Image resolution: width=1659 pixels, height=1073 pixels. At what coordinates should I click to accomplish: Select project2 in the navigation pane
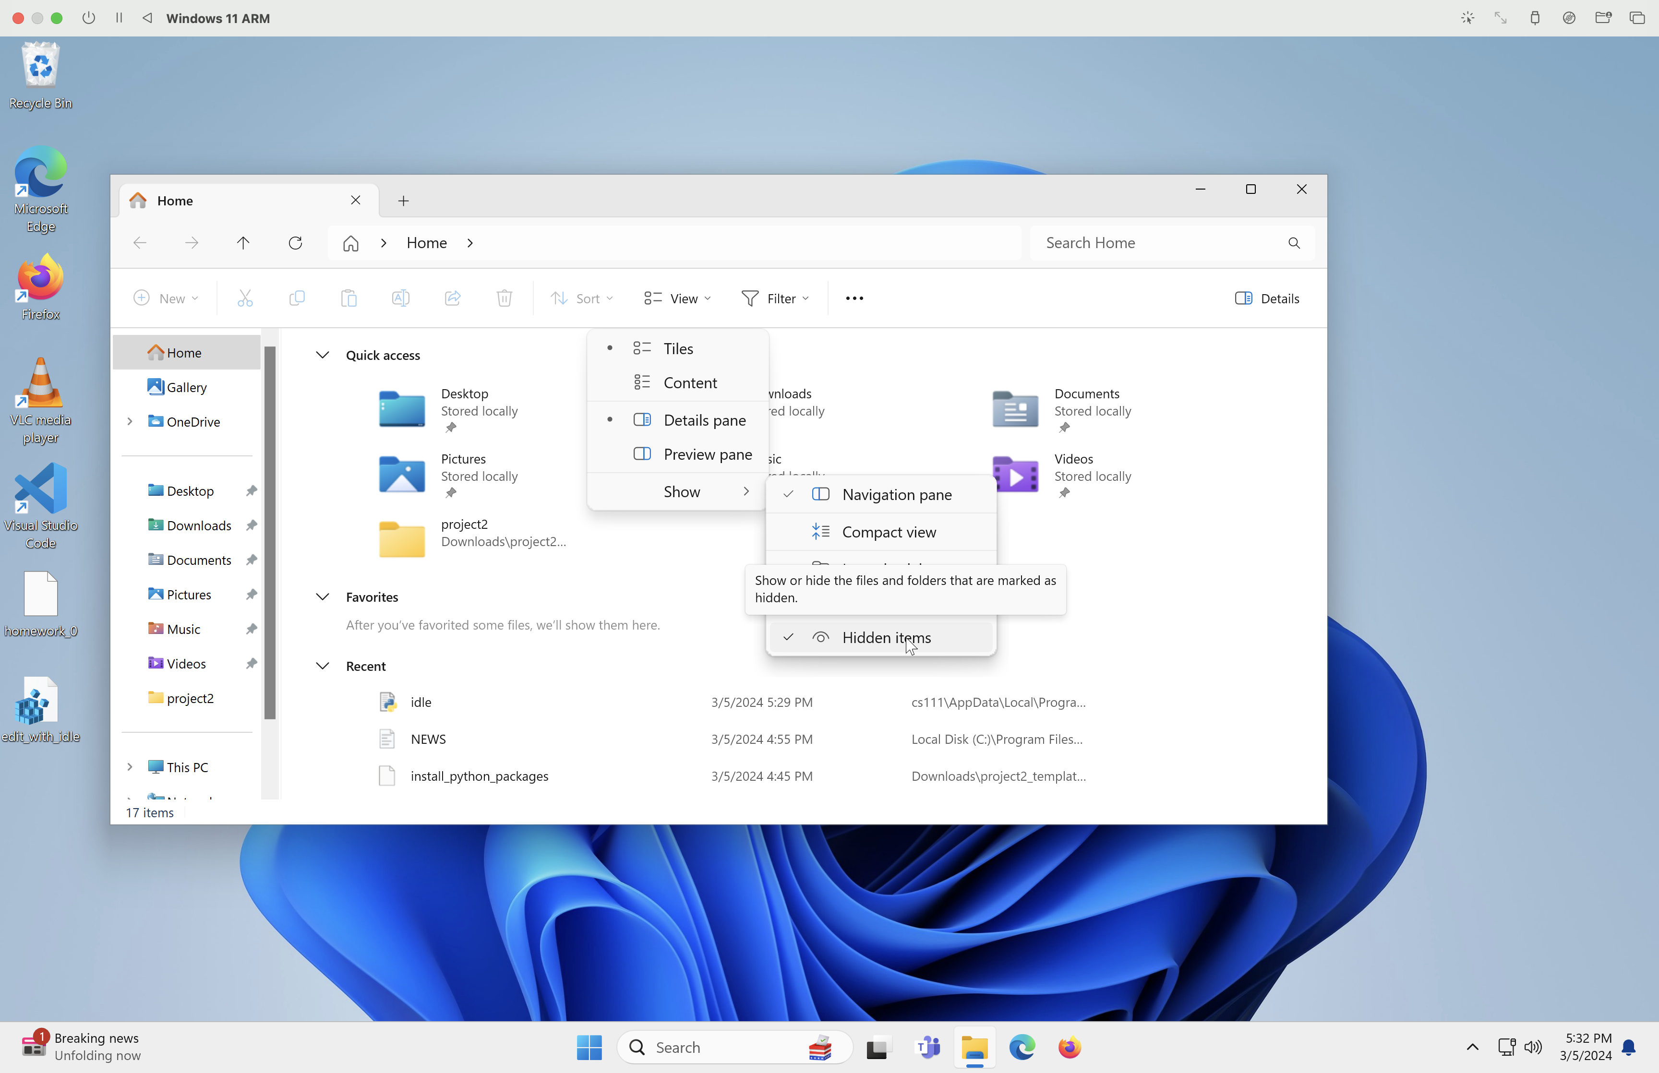click(x=187, y=698)
